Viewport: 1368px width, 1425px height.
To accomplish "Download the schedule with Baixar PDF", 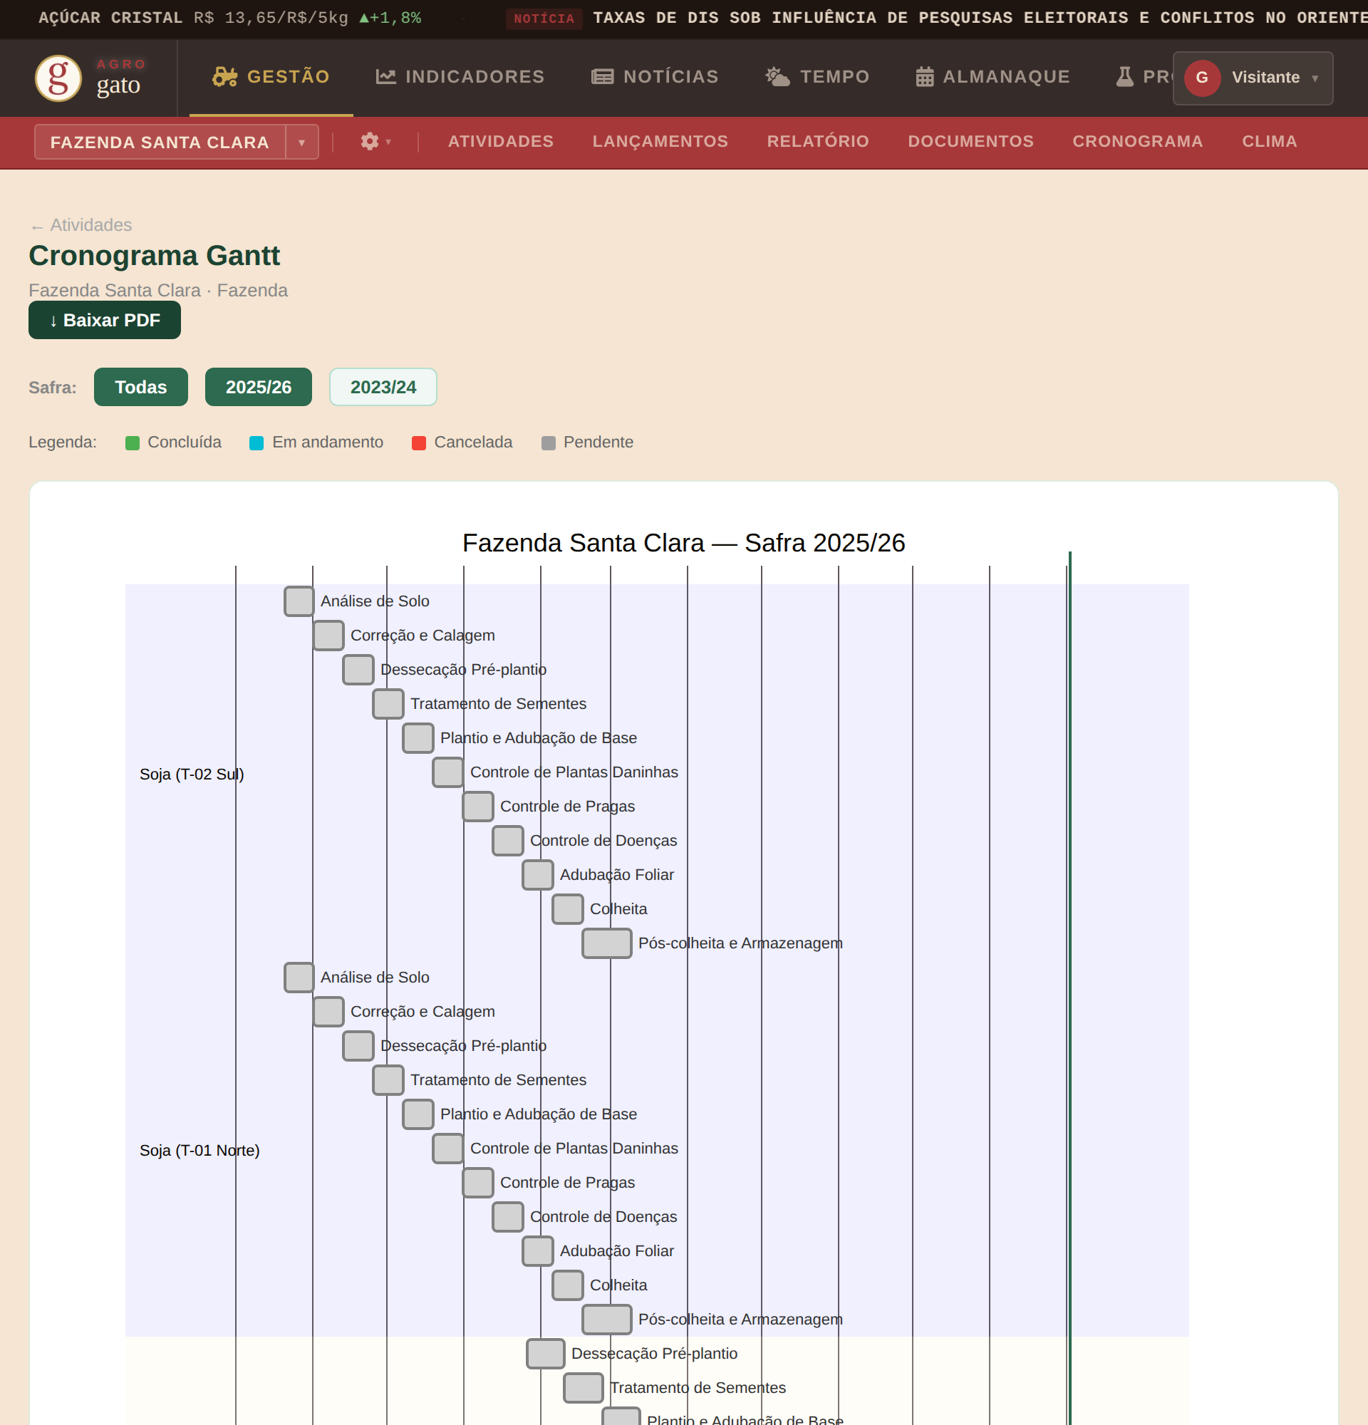I will (105, 320).
